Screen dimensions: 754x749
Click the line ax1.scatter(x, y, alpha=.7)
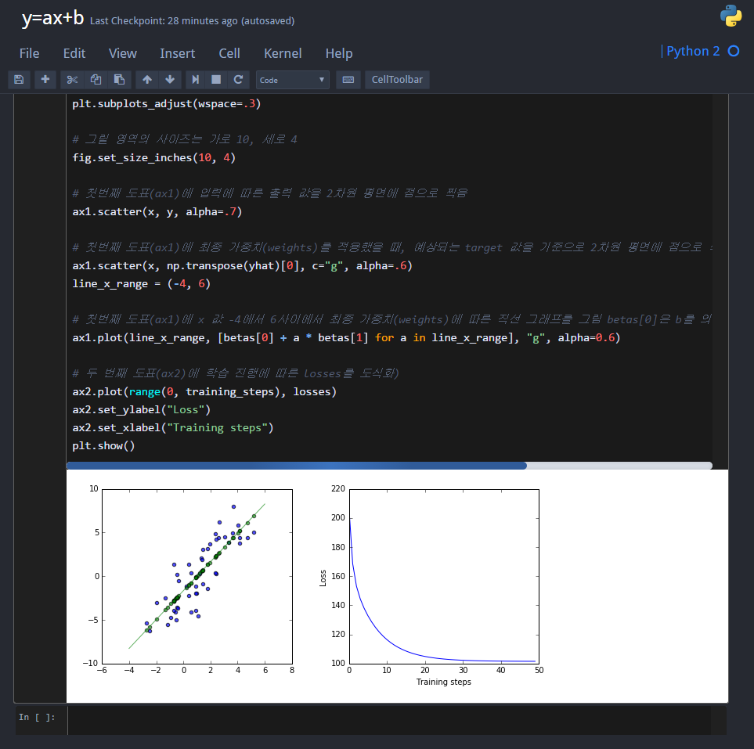click(157, 212)
